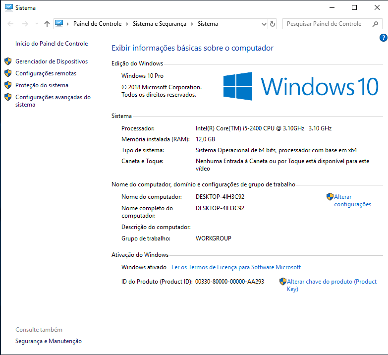Click the search magnifier icon

pyautogui.click(x=376, y=24)
